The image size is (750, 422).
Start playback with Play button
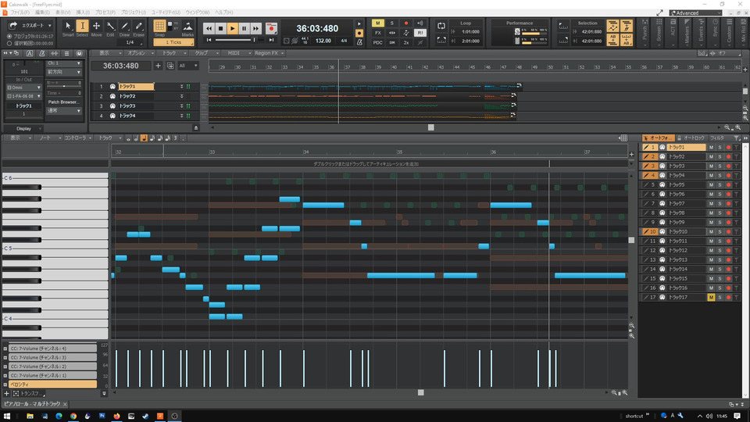[x=233, y=29]
